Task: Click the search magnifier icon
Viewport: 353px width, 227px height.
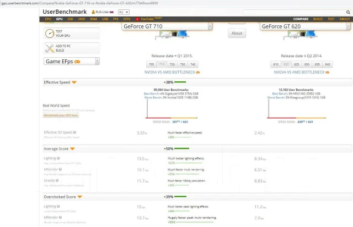Action: [x=348, y=12]
